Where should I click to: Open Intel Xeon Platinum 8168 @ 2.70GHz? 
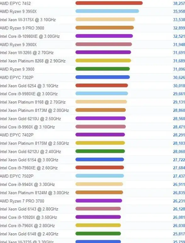[x=33, y=102]
